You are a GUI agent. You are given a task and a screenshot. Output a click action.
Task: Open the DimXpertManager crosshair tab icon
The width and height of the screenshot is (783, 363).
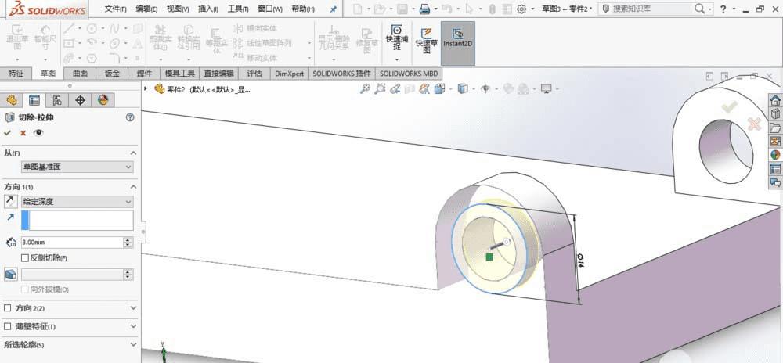[79, 100]
